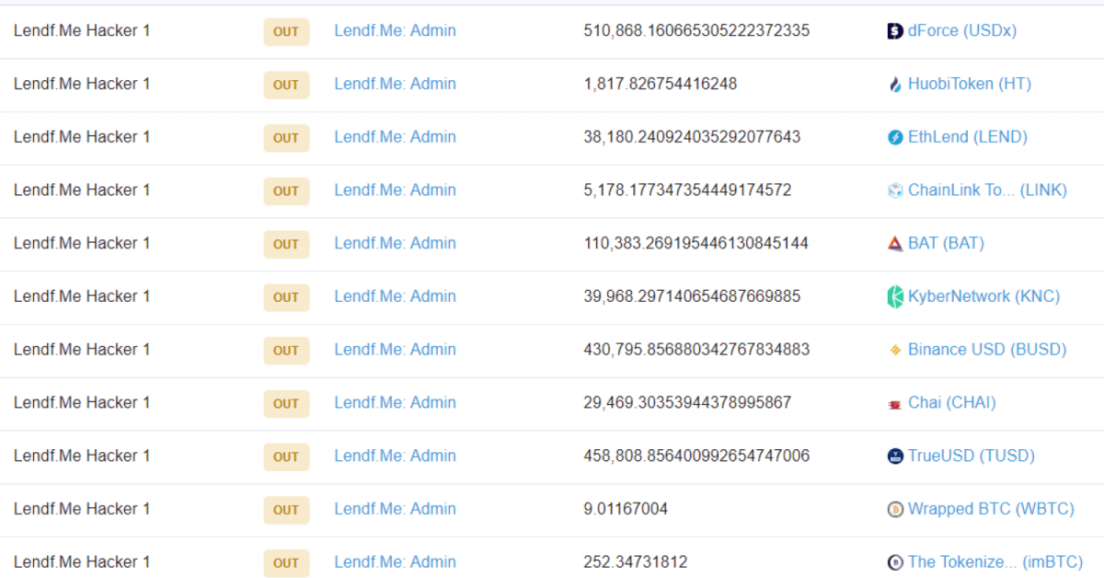Viewport: 1104px width, 578px height.
Task: Click the ChainLink cube icon
Action: (x=894, y=191)
